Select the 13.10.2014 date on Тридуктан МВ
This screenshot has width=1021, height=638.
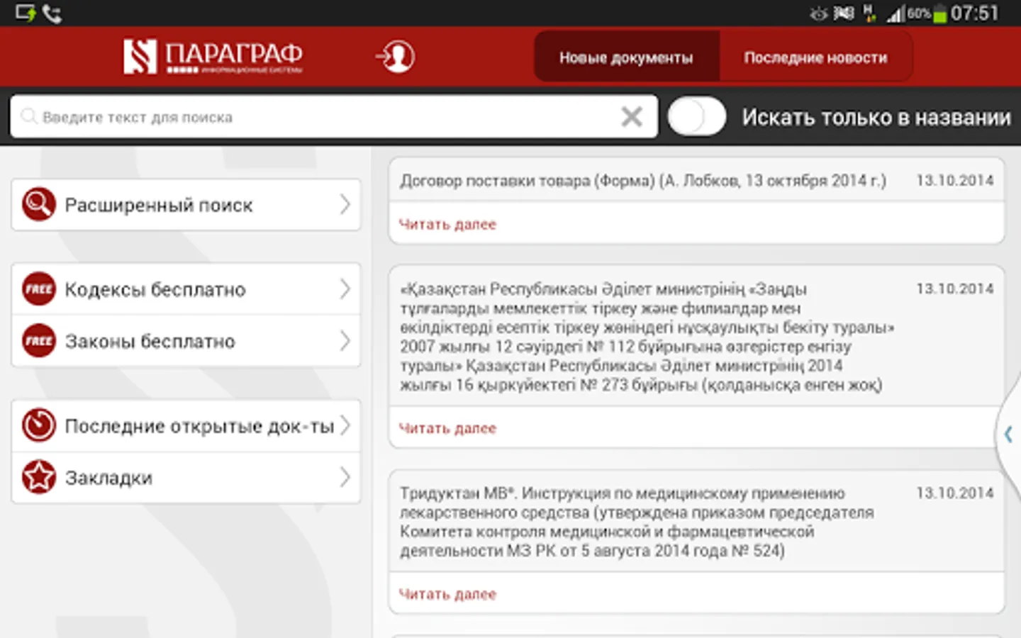tap(954, 493)
